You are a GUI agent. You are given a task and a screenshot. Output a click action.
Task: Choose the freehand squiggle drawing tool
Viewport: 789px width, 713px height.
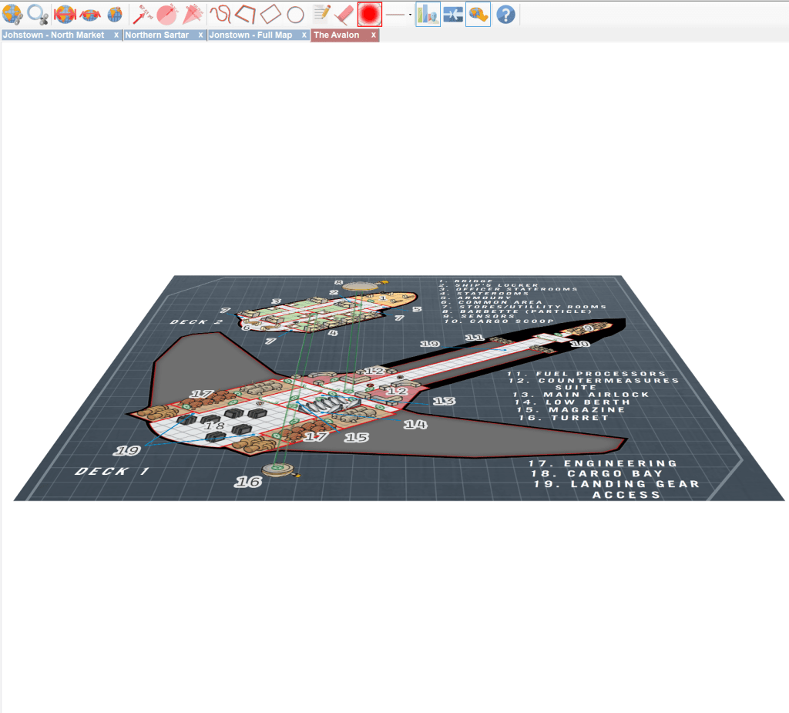(x=220, y=14)
